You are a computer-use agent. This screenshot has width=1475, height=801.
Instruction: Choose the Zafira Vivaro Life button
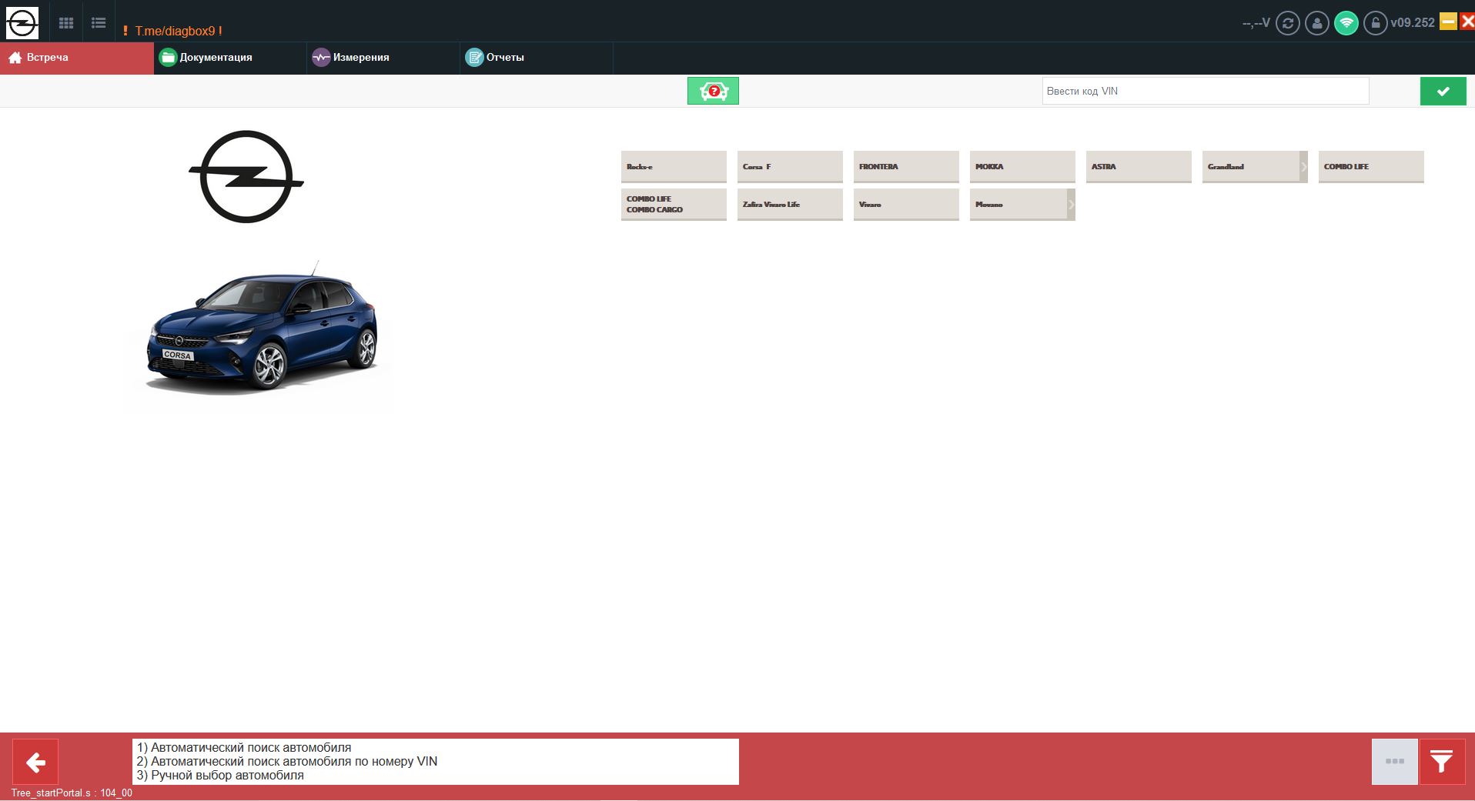pyautogui.click(x=790, y=204)
